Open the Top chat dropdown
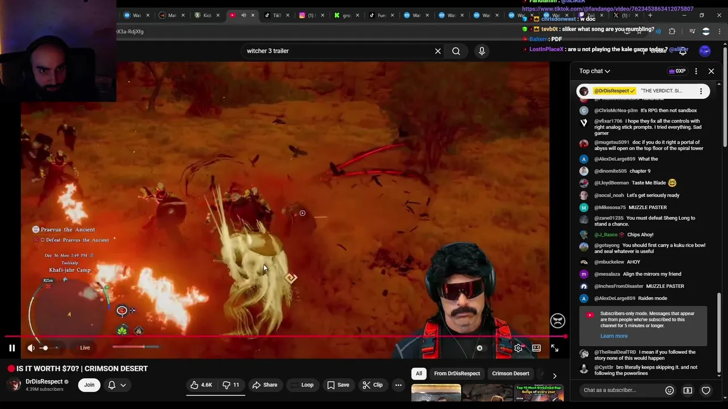728x409 pixels. [594, 71]
